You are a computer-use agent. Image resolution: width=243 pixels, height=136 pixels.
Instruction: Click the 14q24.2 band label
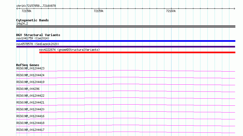coord(22,23)
